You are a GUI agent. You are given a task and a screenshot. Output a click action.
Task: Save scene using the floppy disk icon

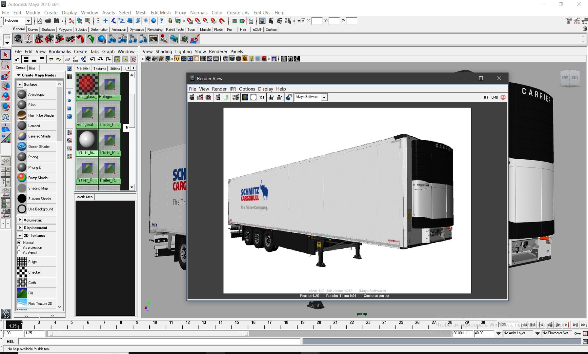pyautogui.click(x=56, y=21)
